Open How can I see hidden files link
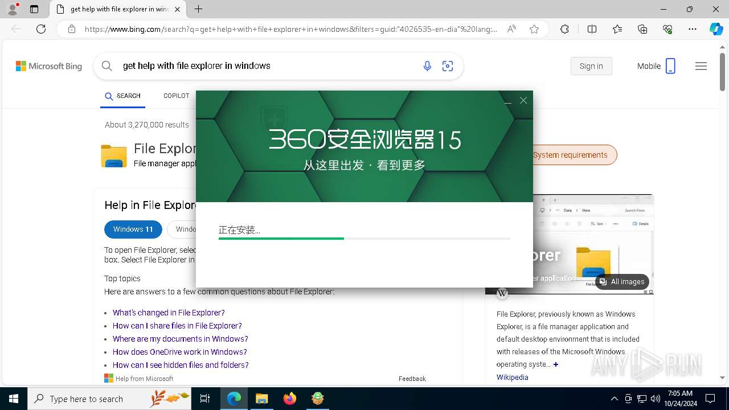The width and height of the screenshot is (729, 410). point(181,365)
